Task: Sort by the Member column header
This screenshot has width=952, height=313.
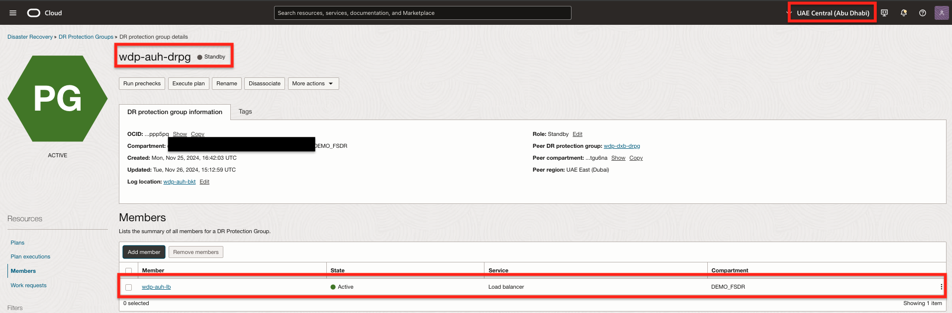Action: 153,270
